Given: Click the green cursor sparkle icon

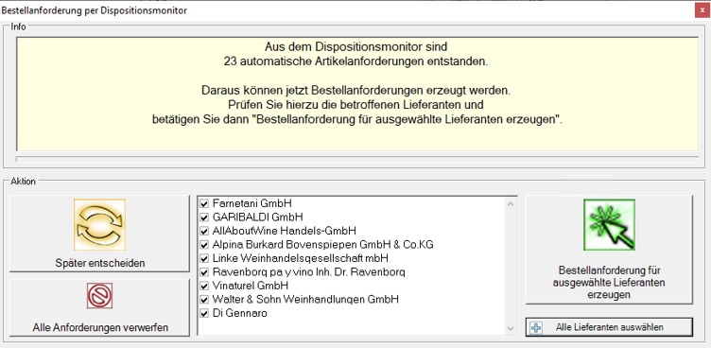Looking at the screenshot, I should [610, 224].
